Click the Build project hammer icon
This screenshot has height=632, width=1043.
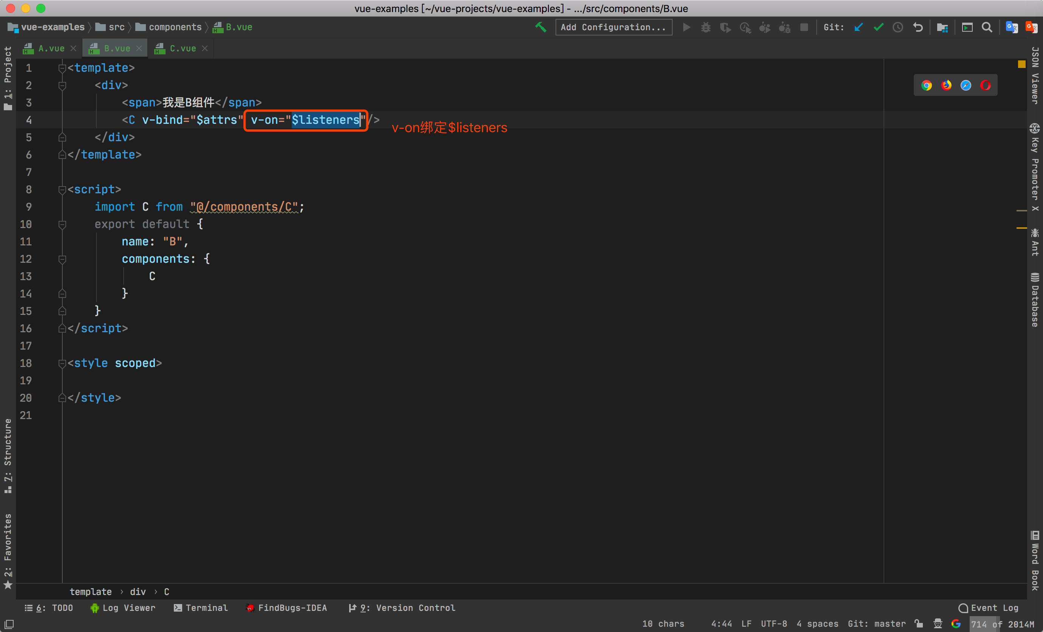tap(540, 27)
